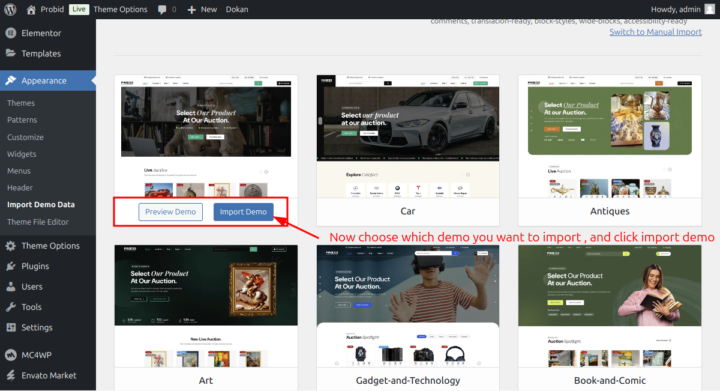
Task: Open the Patterns submenu item
Action: click(22, 120)
